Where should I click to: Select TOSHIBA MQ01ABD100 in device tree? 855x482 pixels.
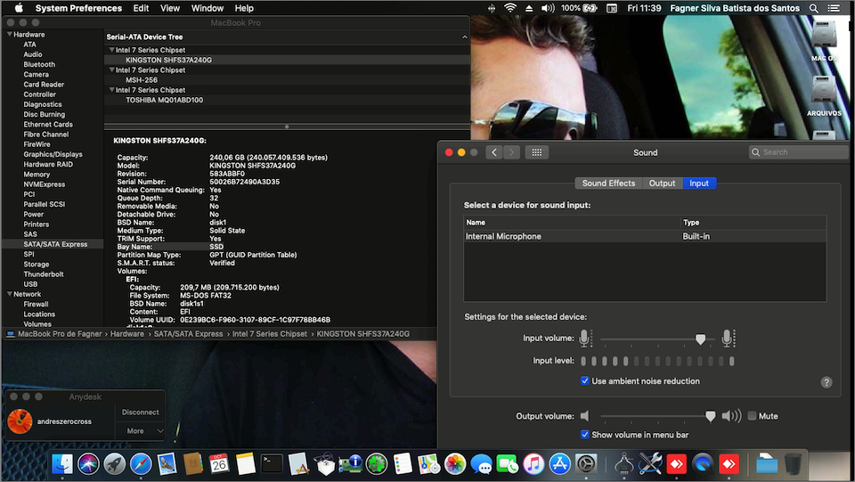[164, 100]
